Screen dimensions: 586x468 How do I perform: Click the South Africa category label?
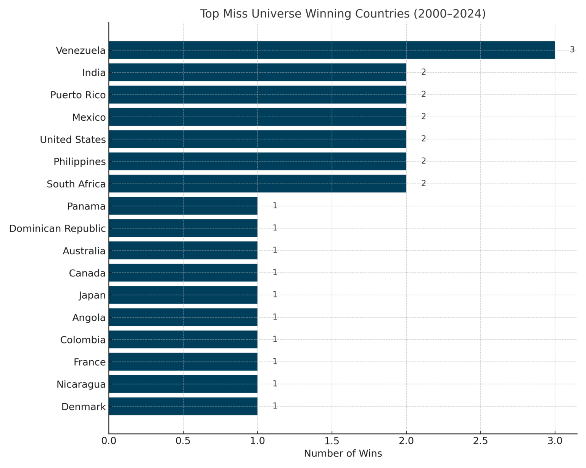pos(76,184)
